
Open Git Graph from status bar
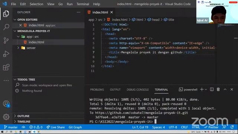pyautogui.click(x=75, y=127)
